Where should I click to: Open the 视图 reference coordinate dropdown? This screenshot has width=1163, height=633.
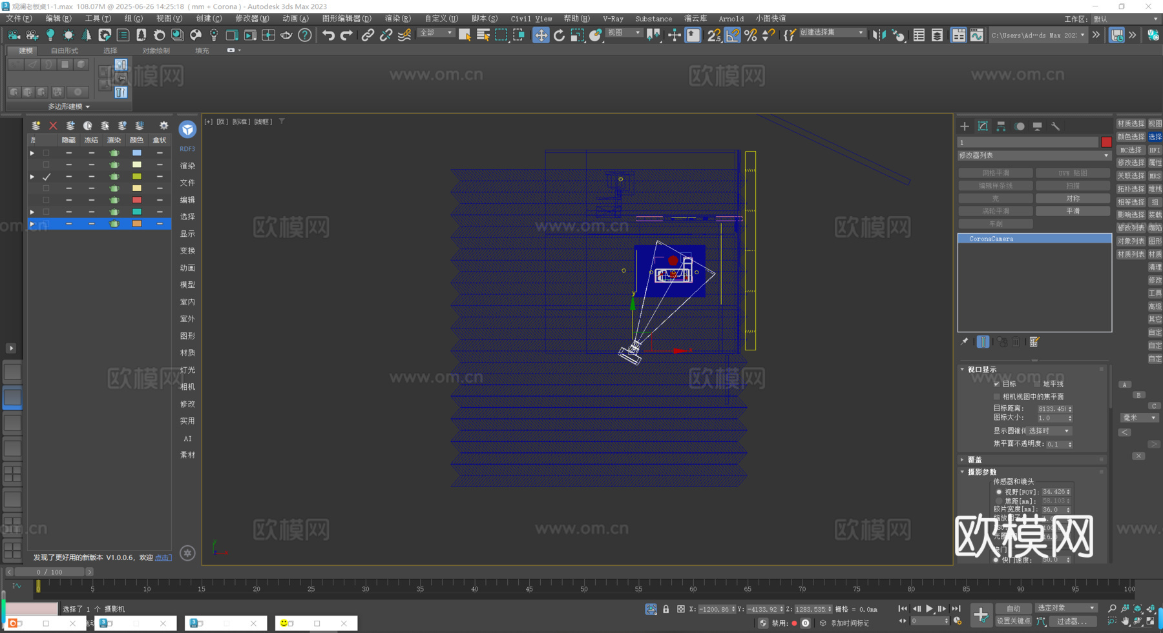click(x=624, y=32)
